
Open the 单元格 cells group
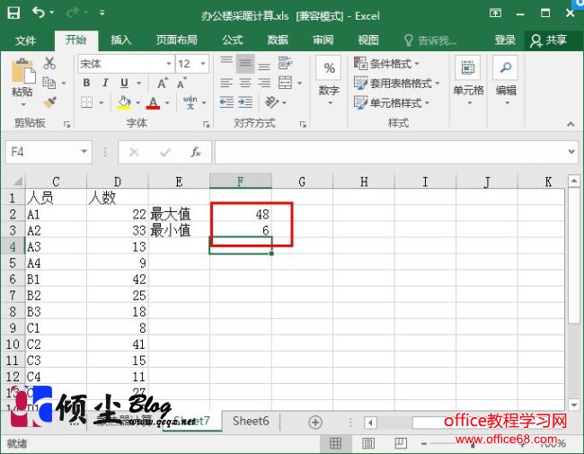point(468,80)
